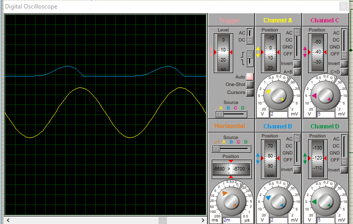Click the Horizontal timebase knob
This screenshot has width=353, height=224.
231,201
